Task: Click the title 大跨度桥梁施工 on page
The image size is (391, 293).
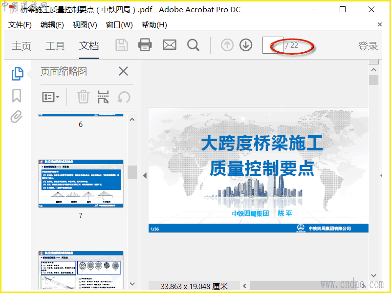Action: click(x=262, y=143)
